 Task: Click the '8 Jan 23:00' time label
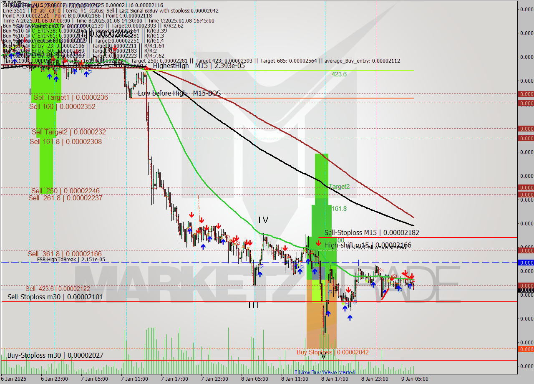click(375, 379)
